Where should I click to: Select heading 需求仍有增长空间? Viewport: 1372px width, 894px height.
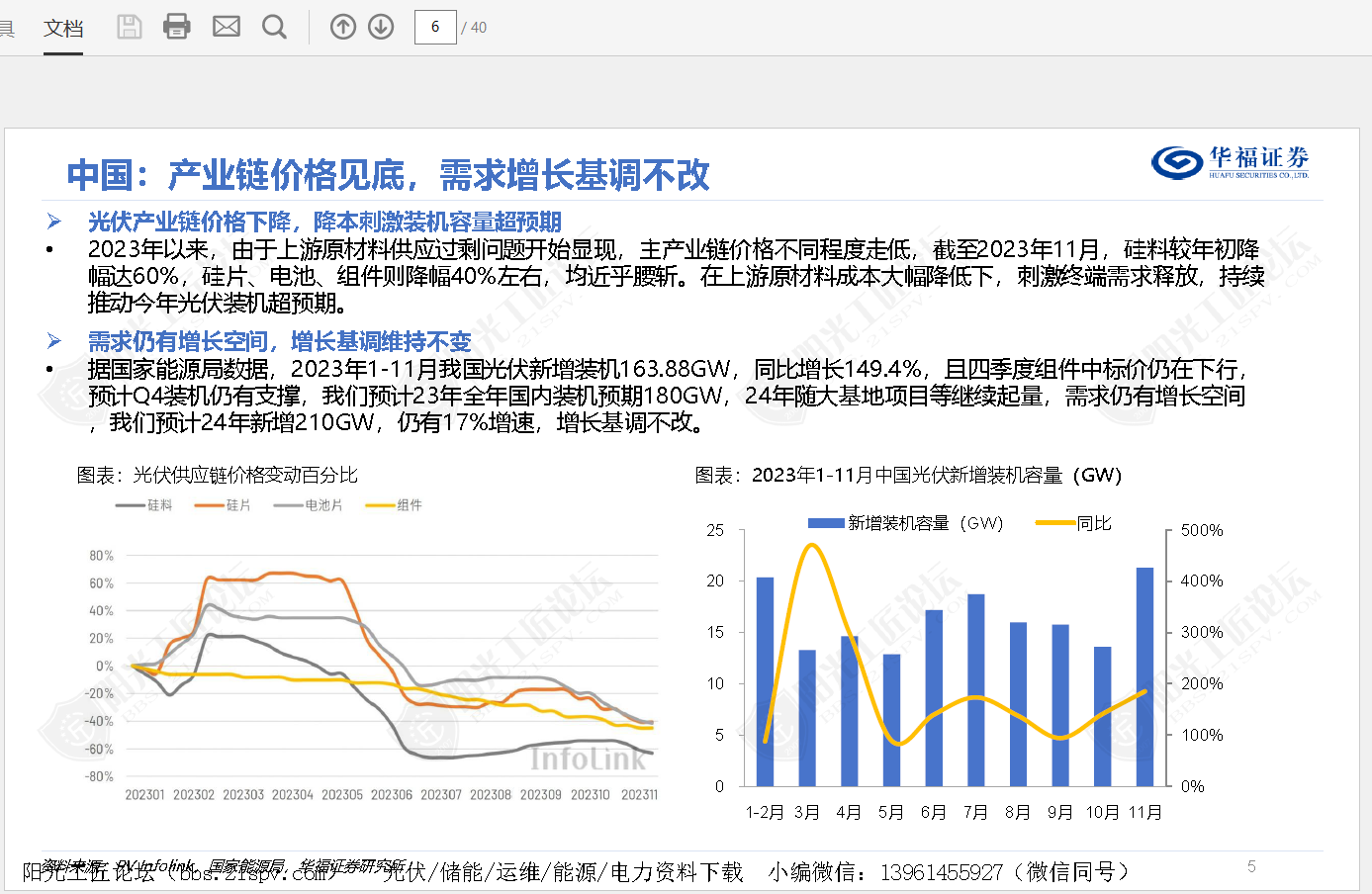pyautogui.click(x=279, y=341)
